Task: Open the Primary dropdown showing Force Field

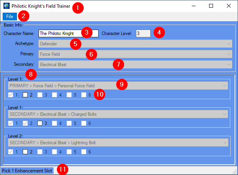Action: pyautogui.click(x=135, y=54)
